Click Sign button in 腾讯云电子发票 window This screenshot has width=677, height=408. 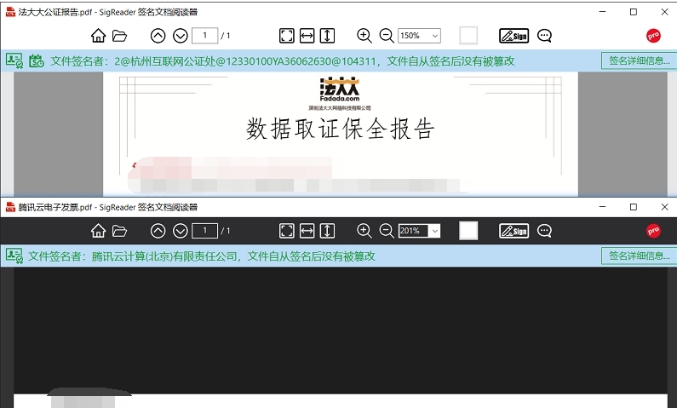pos(513,231)
